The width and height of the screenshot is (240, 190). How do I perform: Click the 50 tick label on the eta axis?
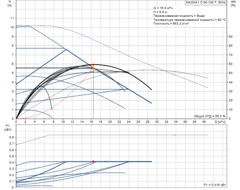(230, 73)
